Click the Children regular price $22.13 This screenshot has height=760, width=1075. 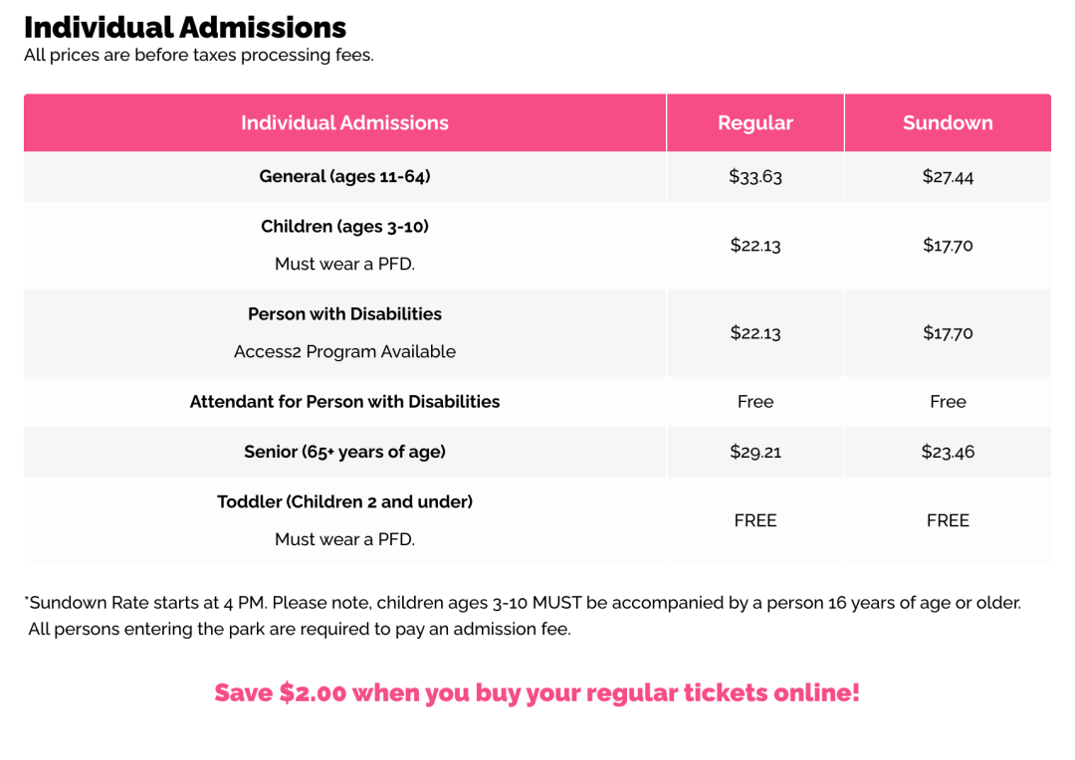(x=755, y=246)
